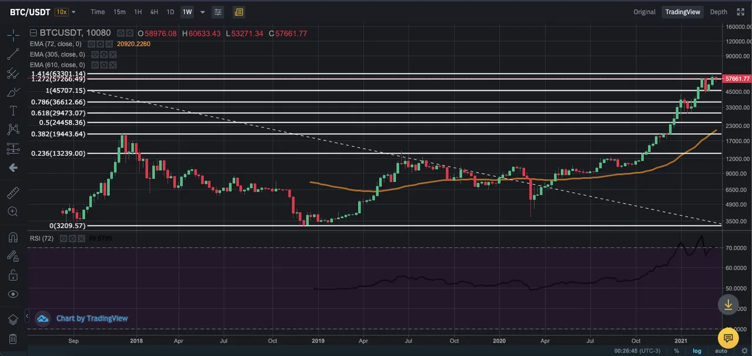Select the 1W interval
The image size is (752, 356).
click(187, 12)
